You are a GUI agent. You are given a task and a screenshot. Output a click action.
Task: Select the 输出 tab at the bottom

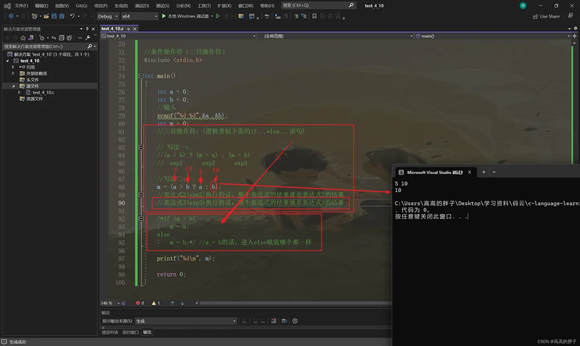(147, 332)
